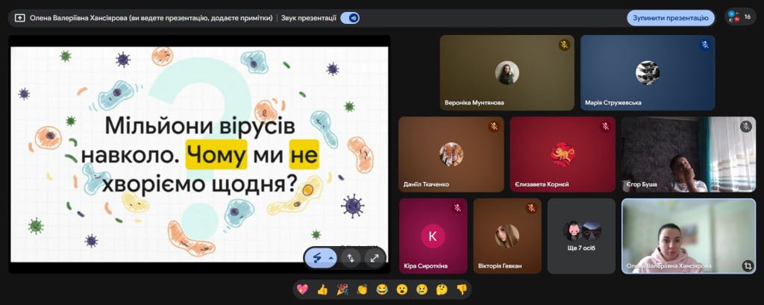Send the thumbs down reaction

pyautogui.click(x=460, y=289)
